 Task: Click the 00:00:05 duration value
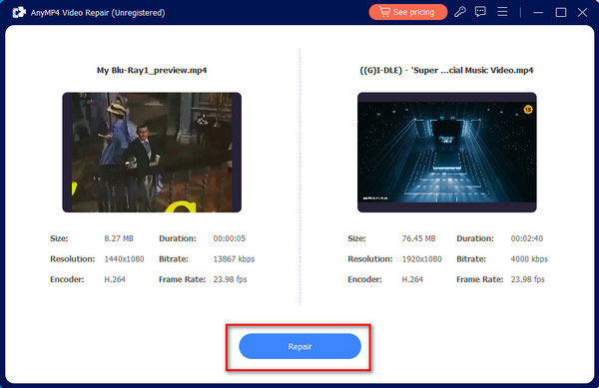coord(230,238)
